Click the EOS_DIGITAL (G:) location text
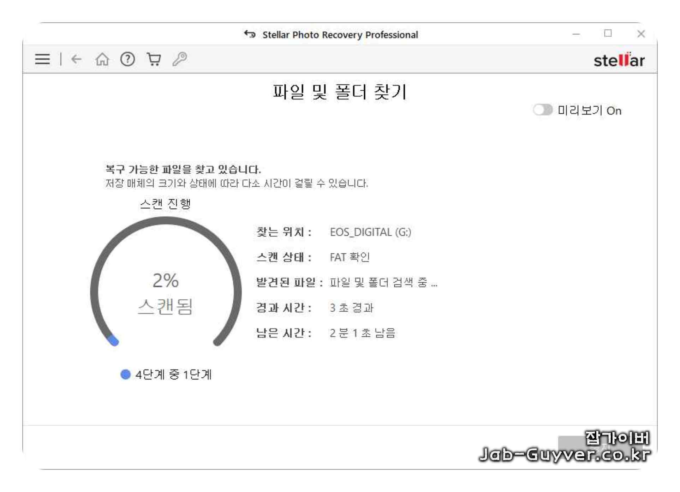This screenshot has height=492, width=680. [370, 232]
